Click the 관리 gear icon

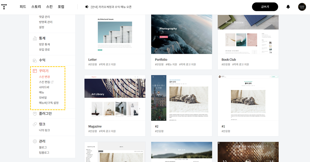[x=35, y=141]
